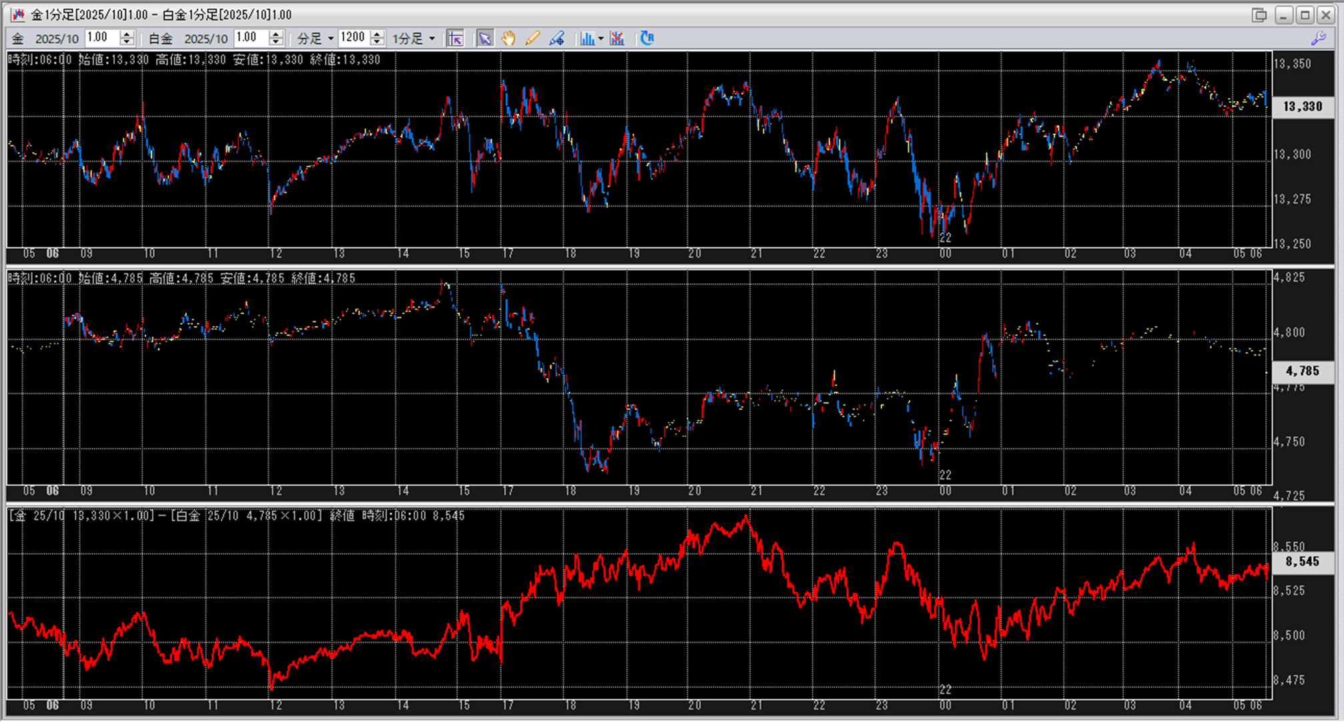The image size is (1344, 722).
Task: Click the blue refresh reload icon
Action: [647, 39]
